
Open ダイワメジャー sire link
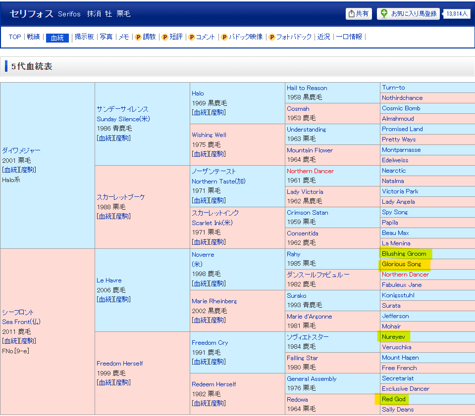pyautogui.click(x=21, y=150)
